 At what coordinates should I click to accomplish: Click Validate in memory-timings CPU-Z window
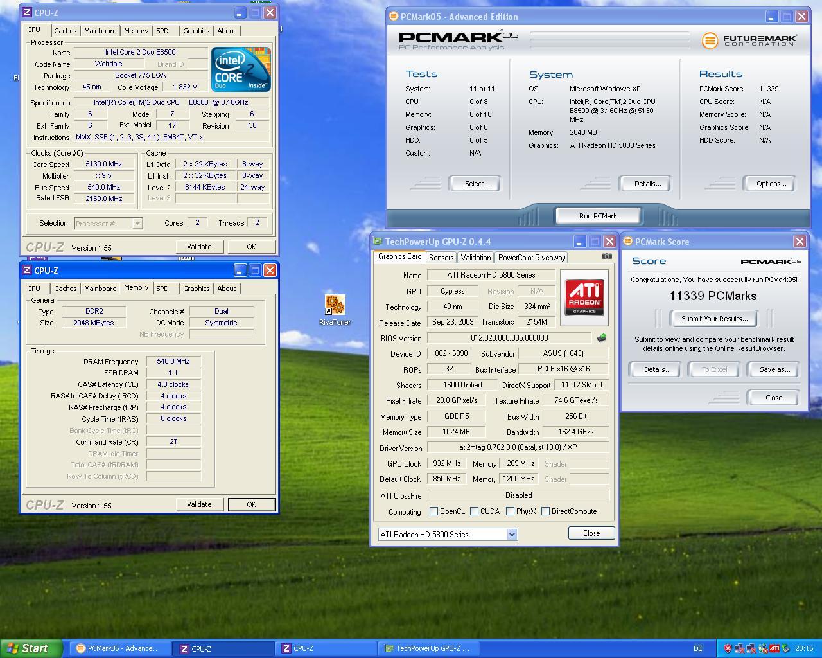click(x=199, y=504)
